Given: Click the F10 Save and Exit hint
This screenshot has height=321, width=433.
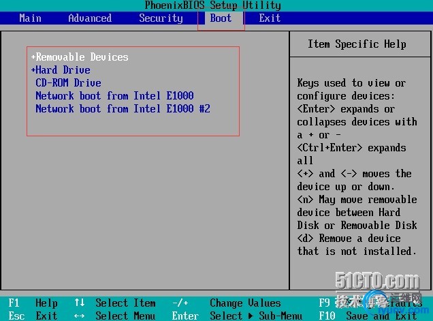Looking at the screenshot, I should pyautogui.click(x=368, y=316).
